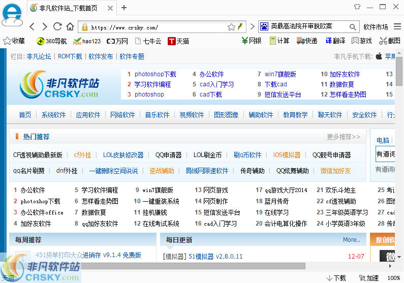Click the 100% zoom level indicator

394,278
